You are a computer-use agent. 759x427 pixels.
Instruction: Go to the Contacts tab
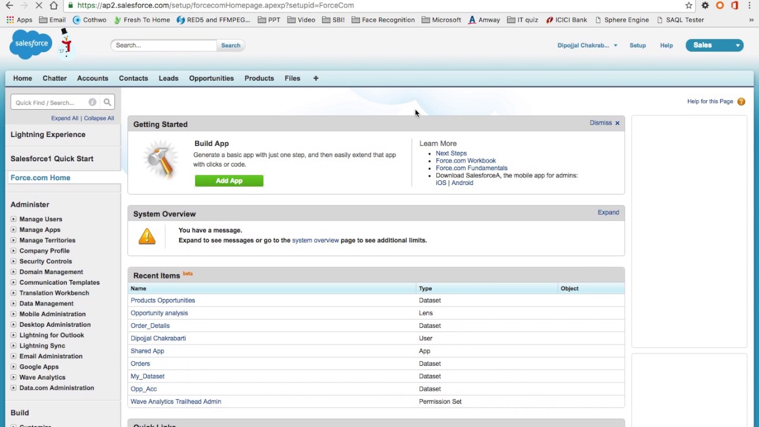133,78
